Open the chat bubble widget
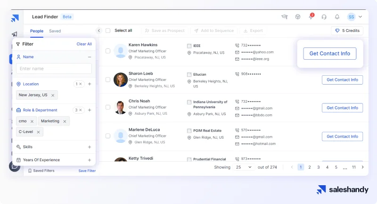 (x=15, y=166)
